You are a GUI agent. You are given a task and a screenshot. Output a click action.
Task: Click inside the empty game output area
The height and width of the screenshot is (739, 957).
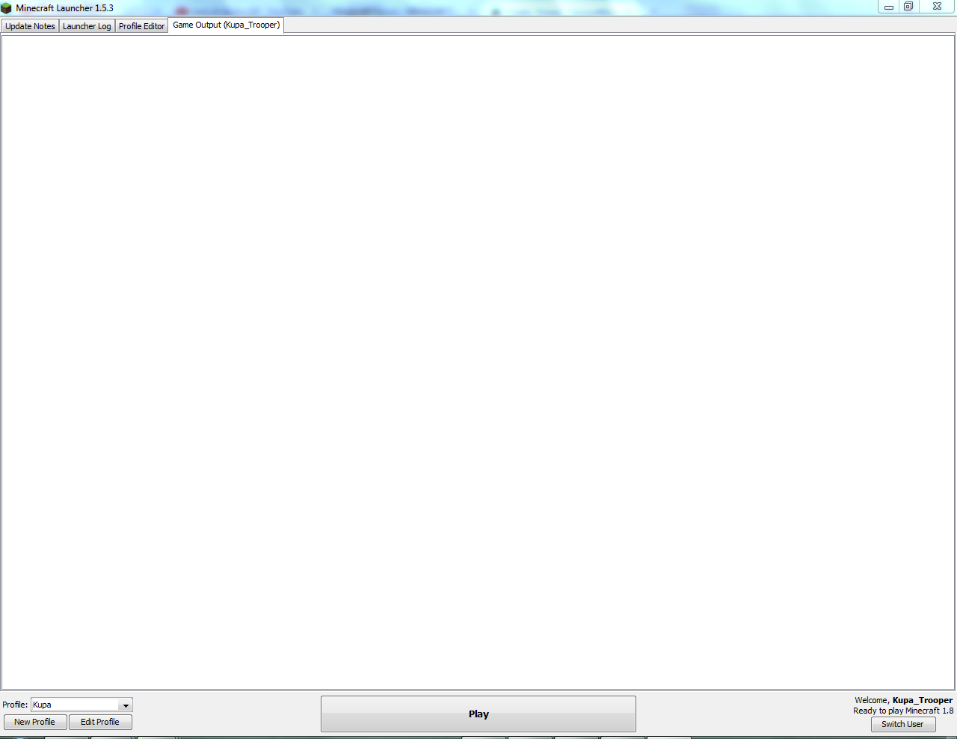pyautogui.click(x=478, y=362)
